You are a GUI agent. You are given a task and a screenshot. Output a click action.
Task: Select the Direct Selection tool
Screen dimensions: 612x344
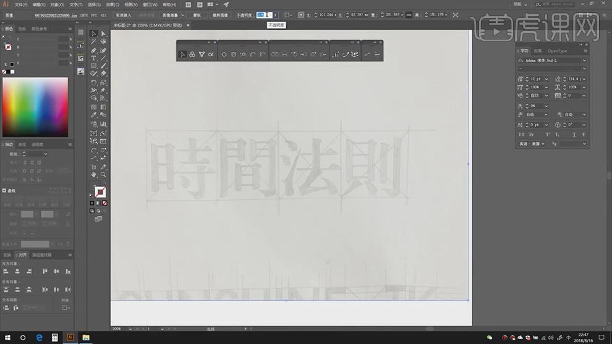[x=103, y=33]
